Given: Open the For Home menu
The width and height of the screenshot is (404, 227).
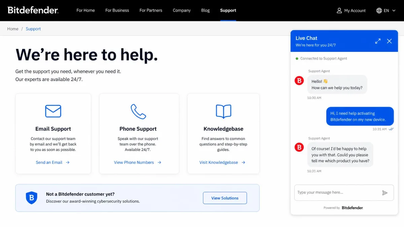Looking at the screenshot, I should (86, 10).
